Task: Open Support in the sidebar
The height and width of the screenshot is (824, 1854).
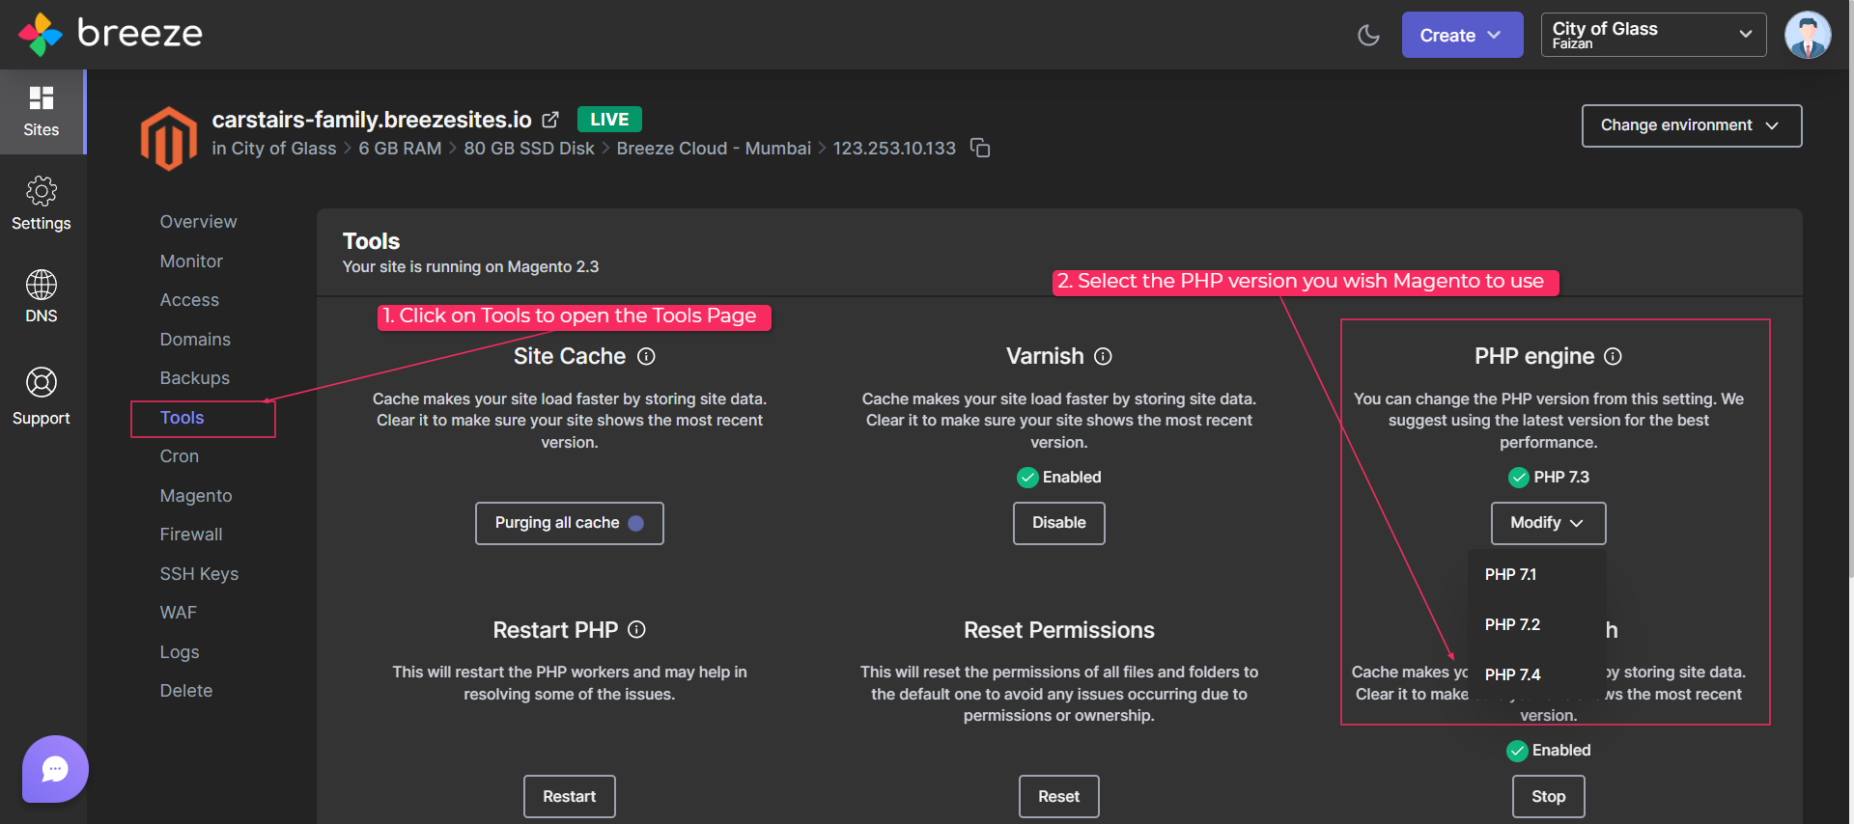Action: [42, 397]
